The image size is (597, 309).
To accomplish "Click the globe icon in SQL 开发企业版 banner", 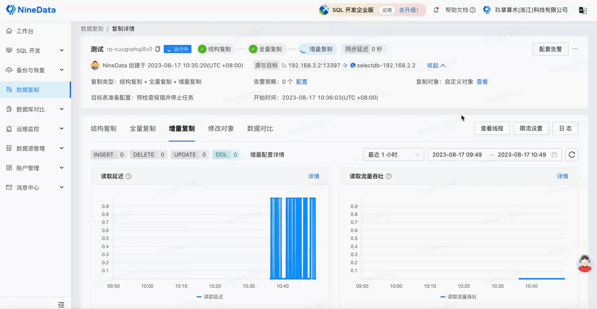I will click(324, 10).
